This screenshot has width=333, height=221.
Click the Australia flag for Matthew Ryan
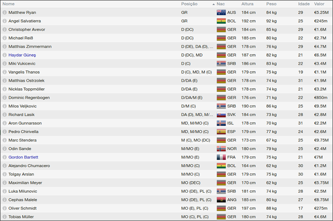(221, 12)
